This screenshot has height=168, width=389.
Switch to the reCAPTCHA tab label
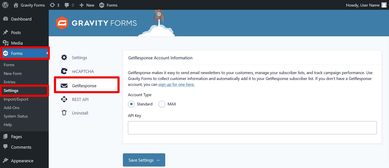click(x=83, y=71)
